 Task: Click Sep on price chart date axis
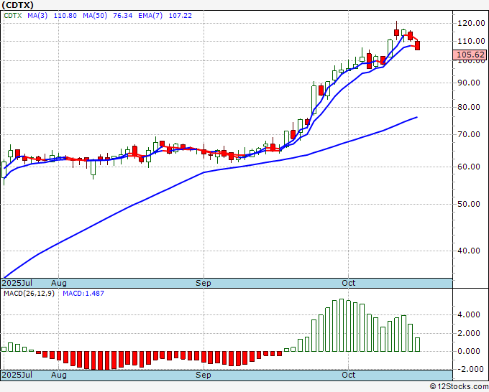click(x=204, y=283)
